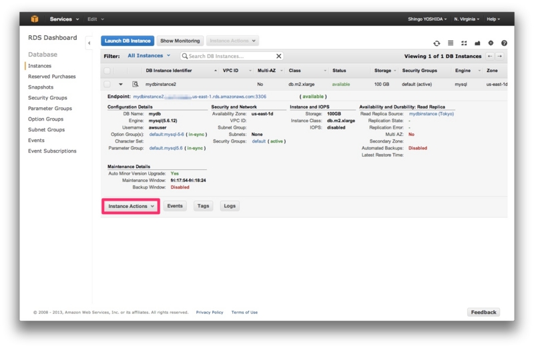
Task: Open Subnet Groups in sidebar
Action: (x=46, y=129)
